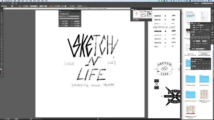Click the Navigator panel thumbnail preview
The height and width of the screenshot is (120, 214).
coord(142,14)
